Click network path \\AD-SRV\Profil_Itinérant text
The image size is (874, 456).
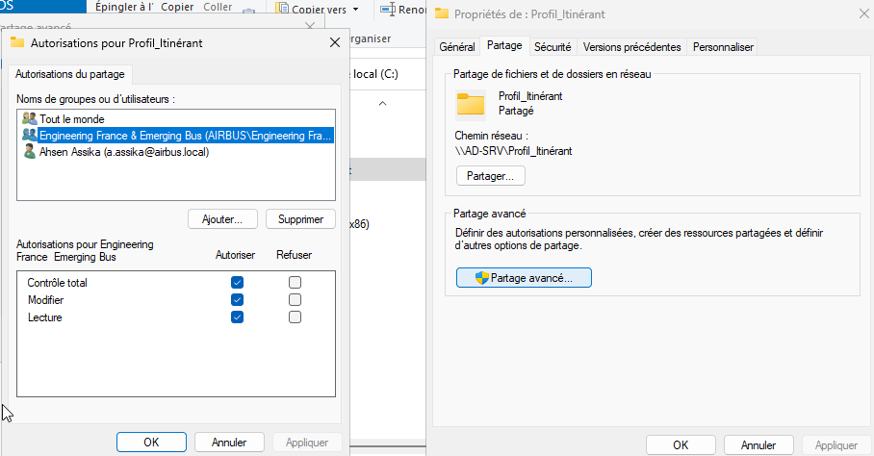(x=513, y=151)
